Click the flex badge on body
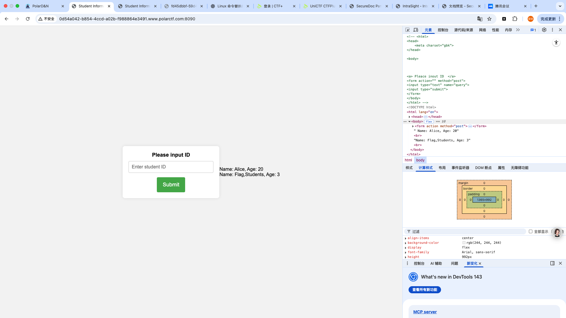 tap(429, 122)
